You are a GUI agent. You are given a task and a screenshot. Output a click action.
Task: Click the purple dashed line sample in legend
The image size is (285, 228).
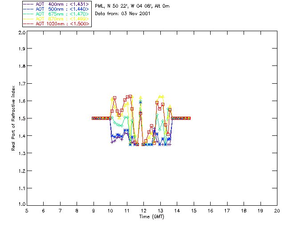[28, 4]
